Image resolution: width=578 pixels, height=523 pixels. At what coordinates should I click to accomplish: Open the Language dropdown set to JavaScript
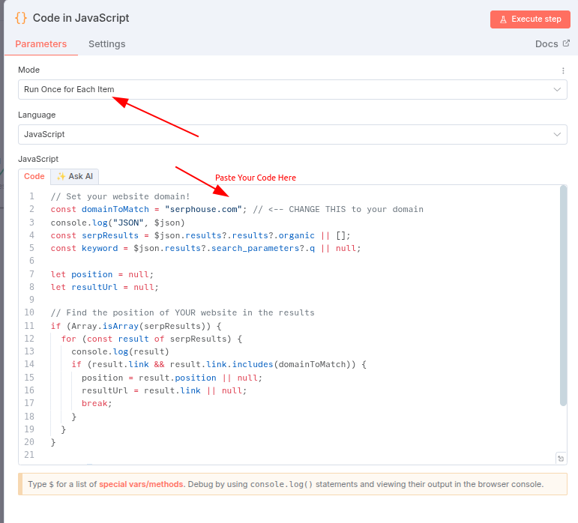tap(292, 135)
